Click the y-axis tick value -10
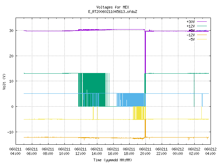Viewport: 217px width, 163px height. tap(11, 132)
